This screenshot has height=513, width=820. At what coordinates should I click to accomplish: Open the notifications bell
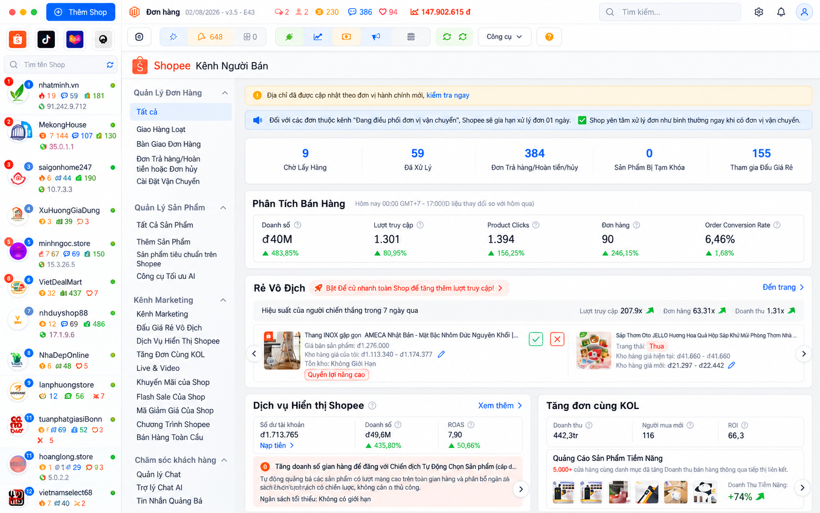pyautogui.click(x=781, y=12)
